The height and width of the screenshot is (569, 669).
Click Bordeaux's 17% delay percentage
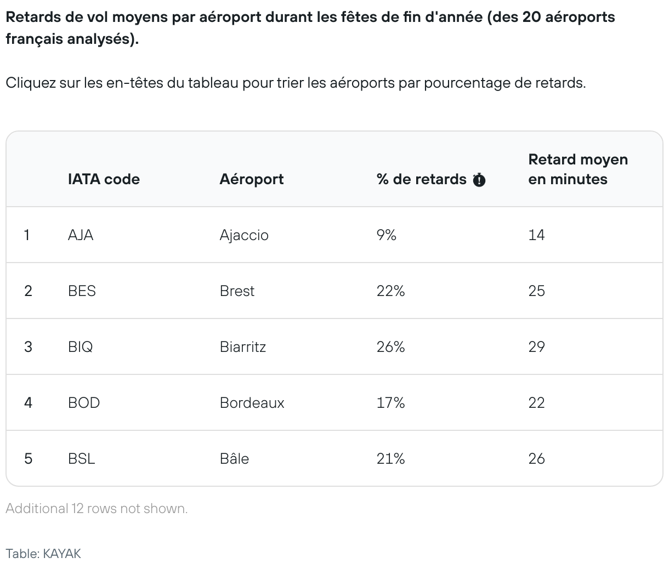[x=390, y=403]
